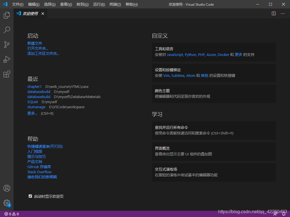Open the Extensions view
The height and width of the screenshot is (217, 290).
[x=7, y=74]
